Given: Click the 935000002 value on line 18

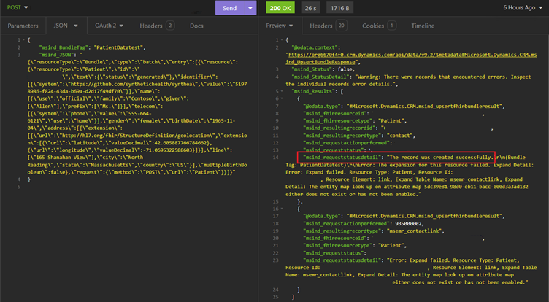Looking at the screenshot, I should point(408,224).
